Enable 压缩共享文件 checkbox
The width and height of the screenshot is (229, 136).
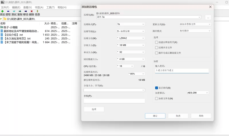pos(157,48)
